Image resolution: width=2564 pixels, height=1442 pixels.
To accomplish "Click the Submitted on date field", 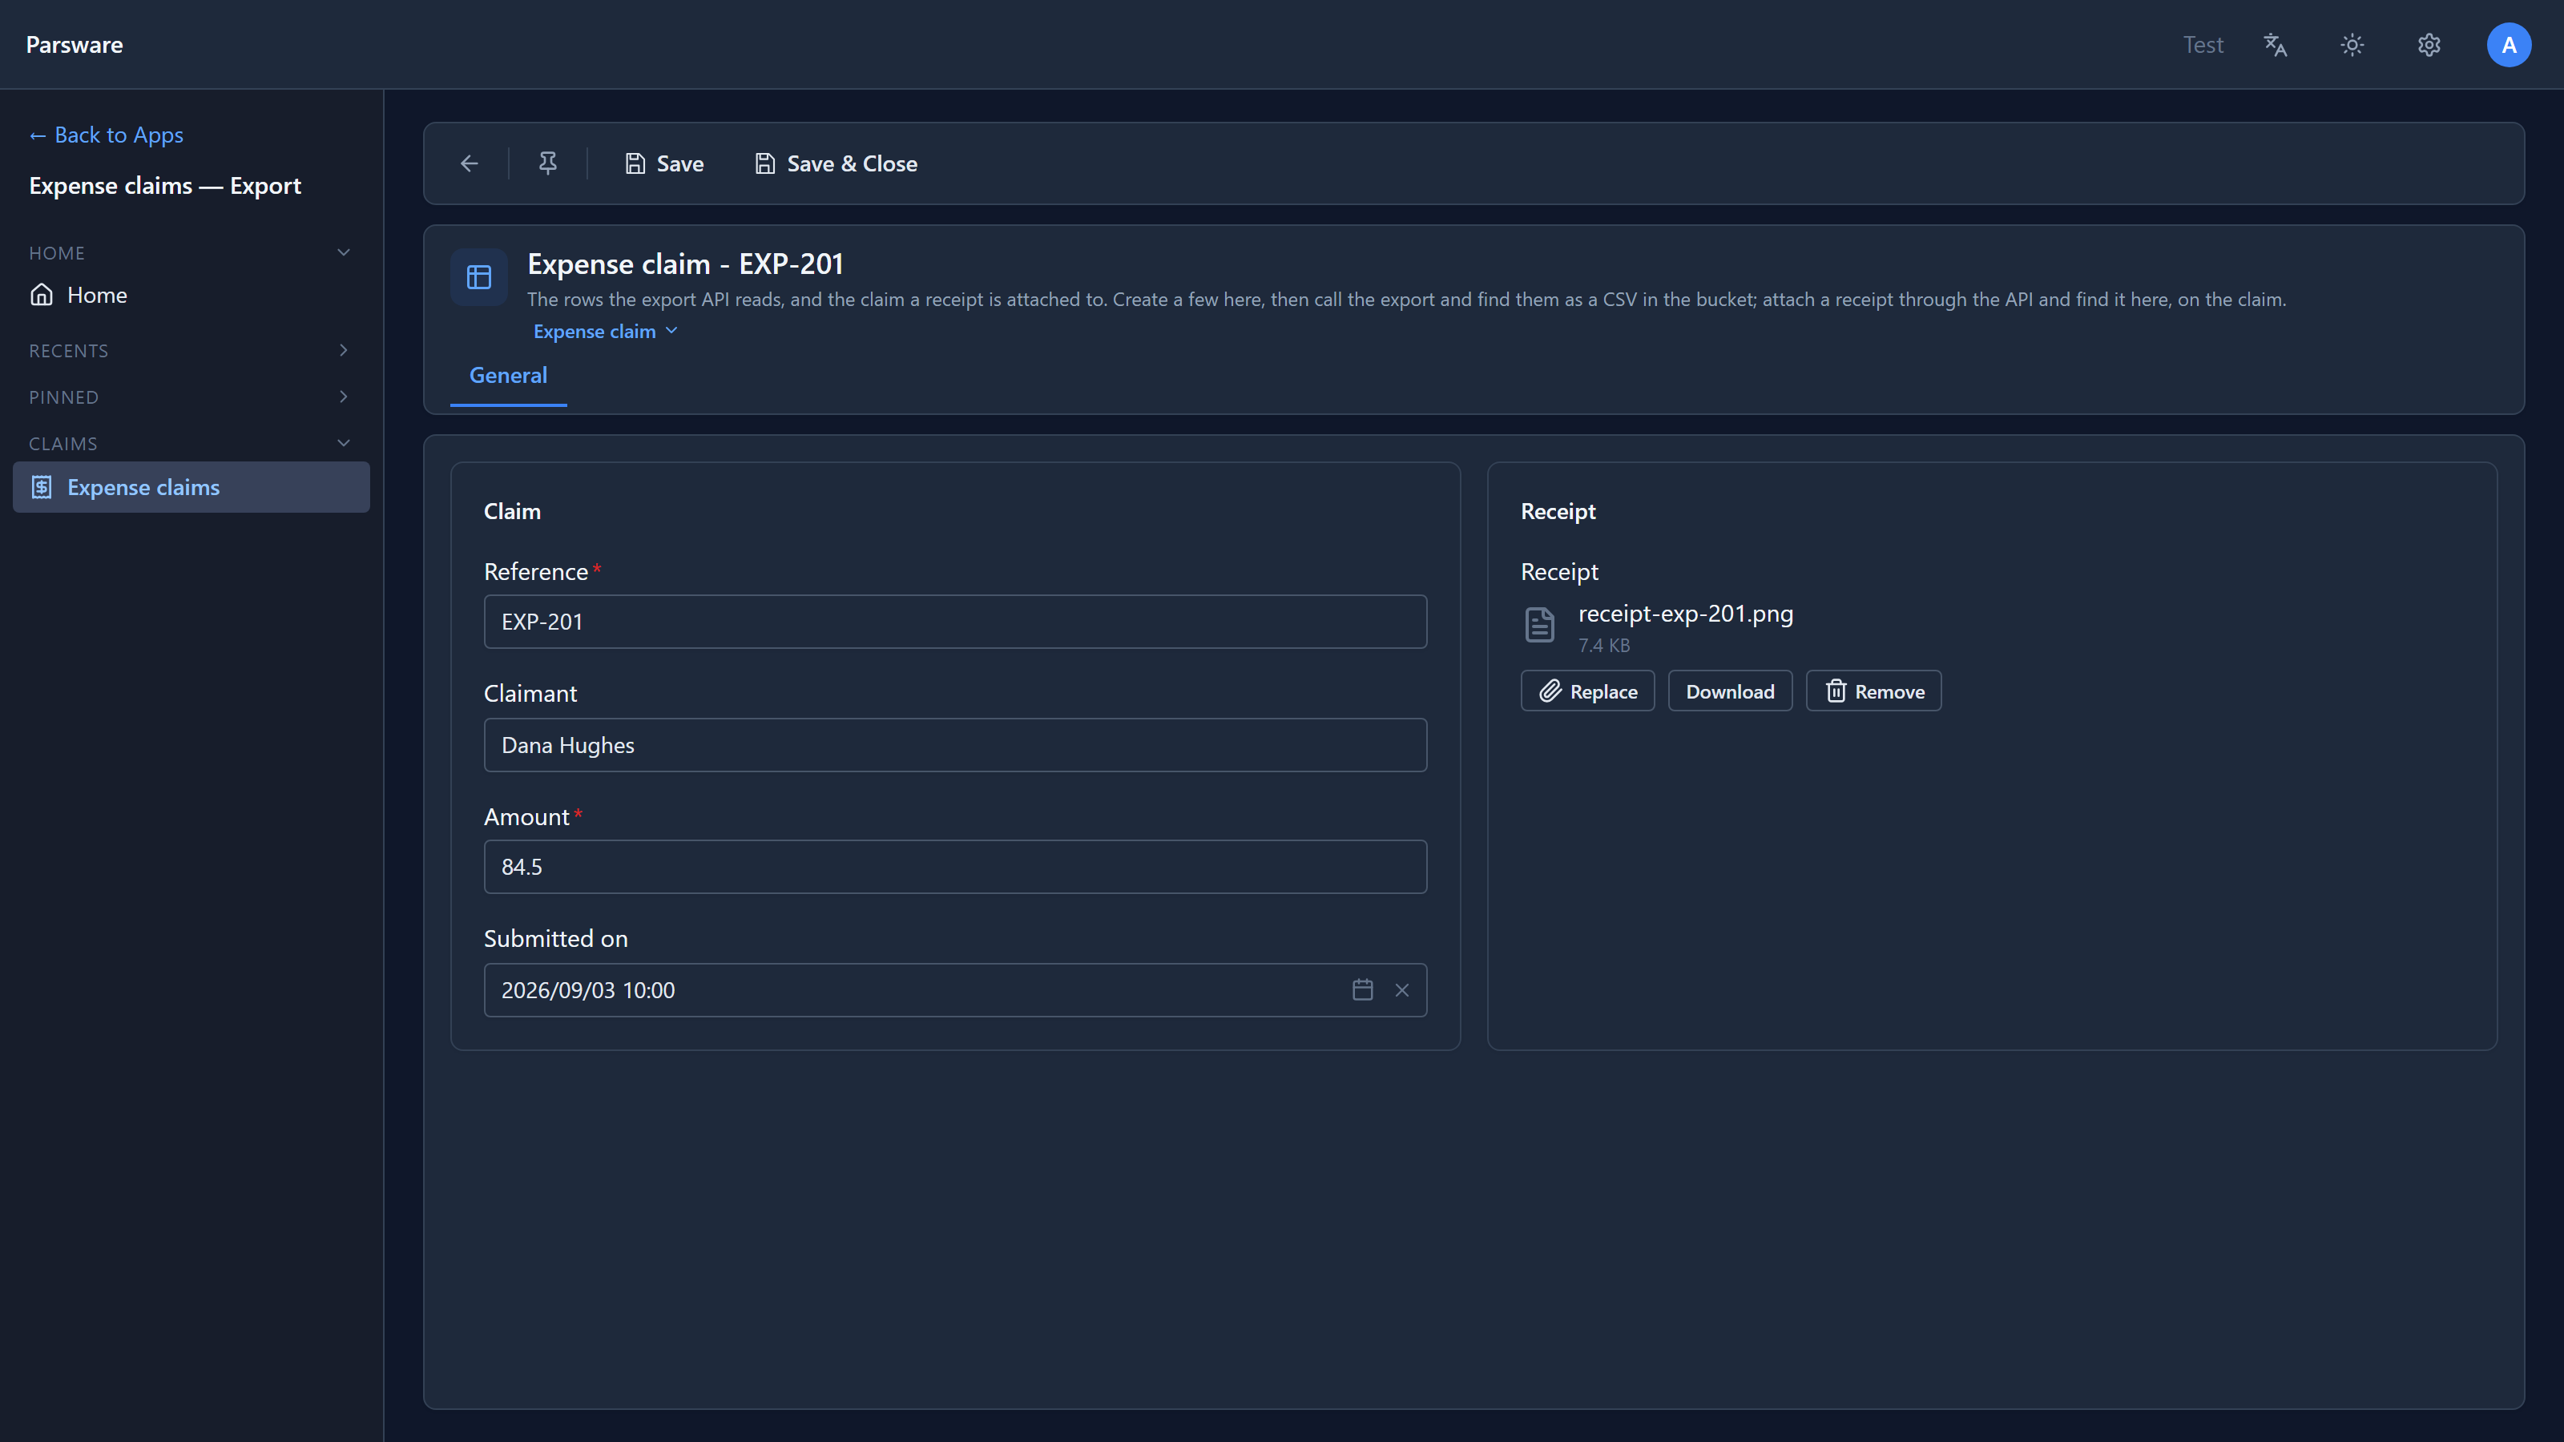I will point(954,990).
